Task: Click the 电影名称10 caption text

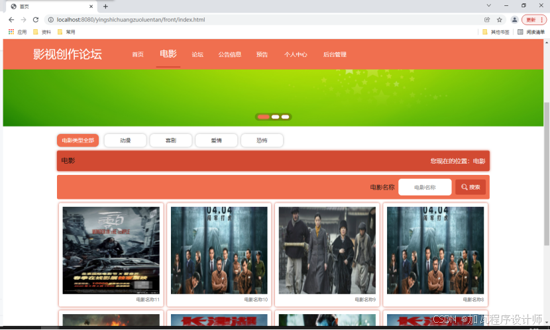Action: [x=256, y=300]
